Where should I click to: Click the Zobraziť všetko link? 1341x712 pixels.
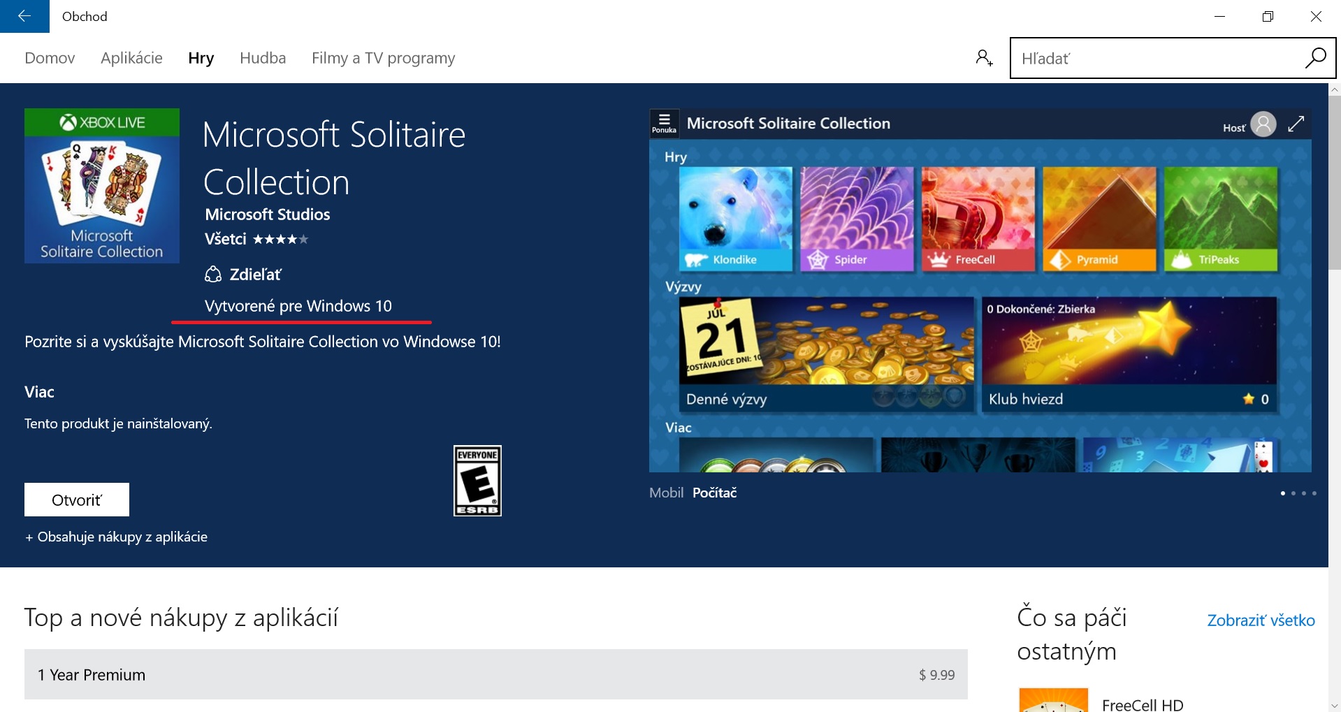1261,620
